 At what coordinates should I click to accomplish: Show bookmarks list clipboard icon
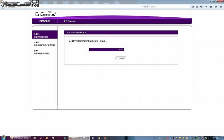(197, 7)
